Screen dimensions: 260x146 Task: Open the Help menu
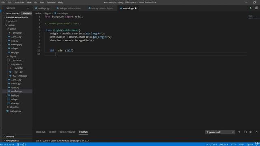(61, 2)
